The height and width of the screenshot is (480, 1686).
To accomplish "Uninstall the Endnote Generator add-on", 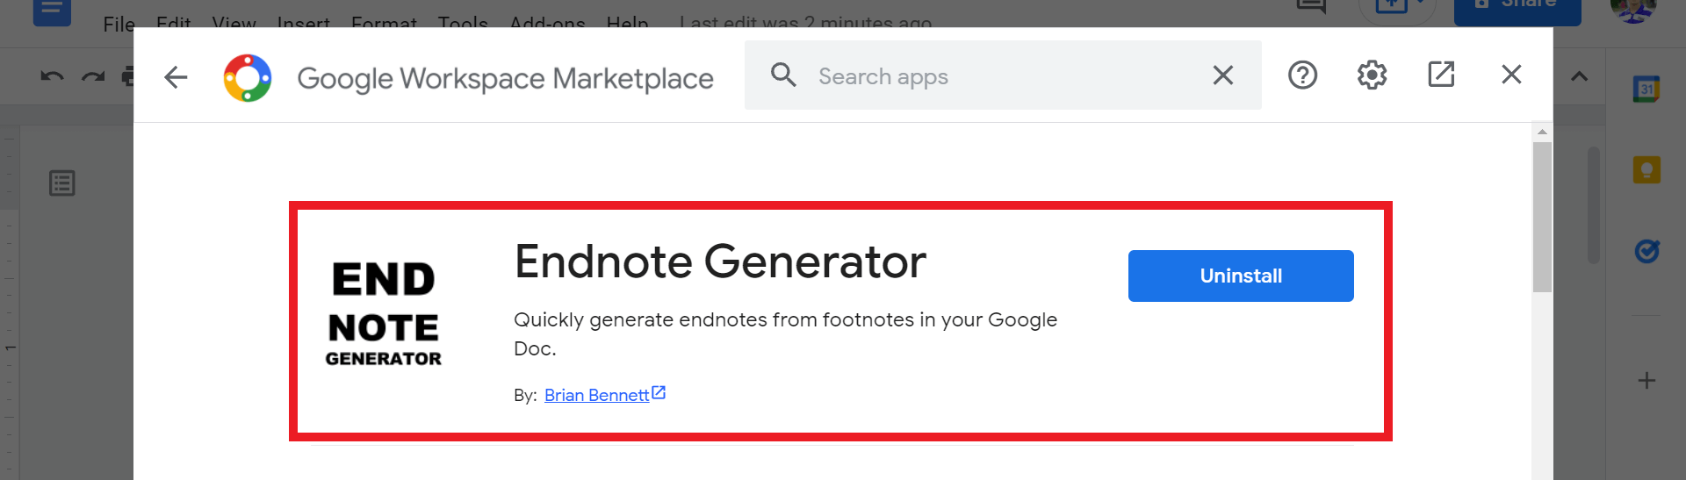I will pos(1241,276).
